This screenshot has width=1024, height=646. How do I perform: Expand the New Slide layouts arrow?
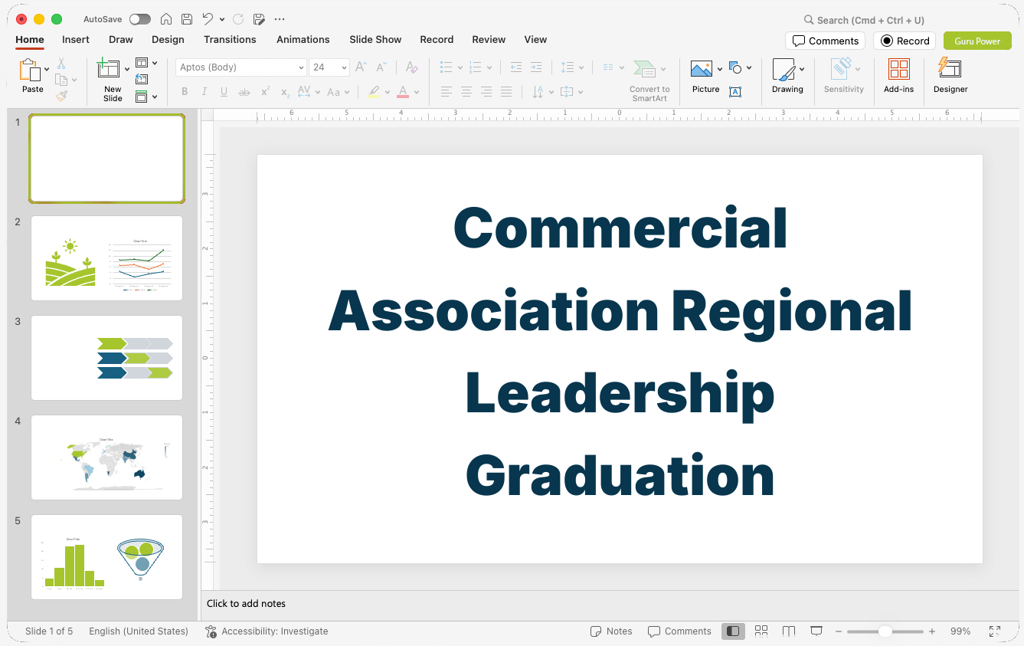(127, 70)
